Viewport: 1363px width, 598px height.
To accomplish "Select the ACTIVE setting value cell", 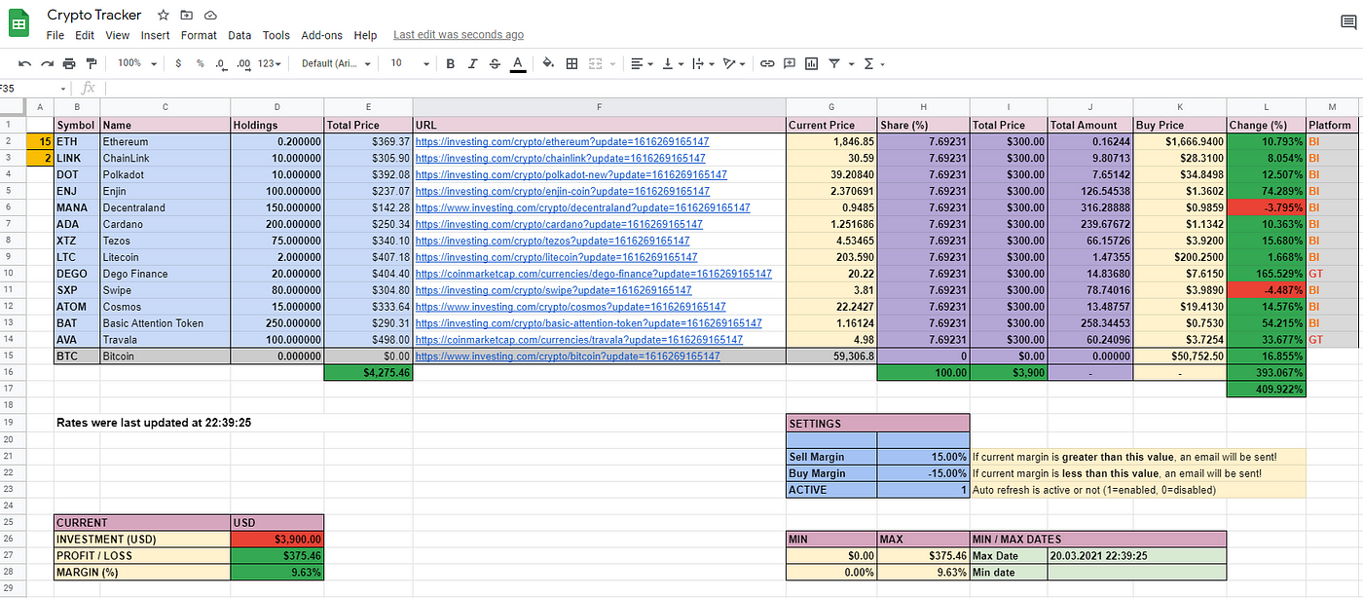I will (x=923, y=490).
